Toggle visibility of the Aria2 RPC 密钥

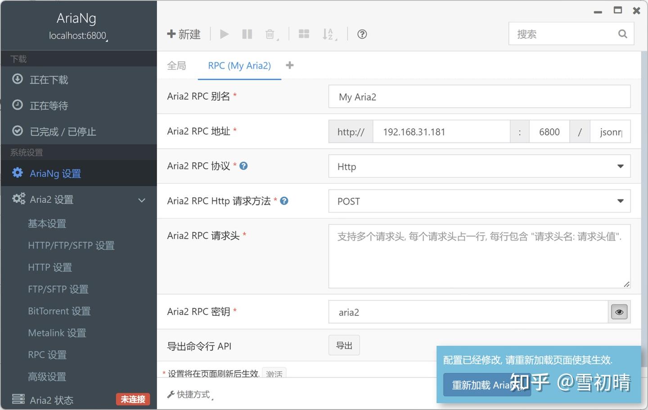619,311
